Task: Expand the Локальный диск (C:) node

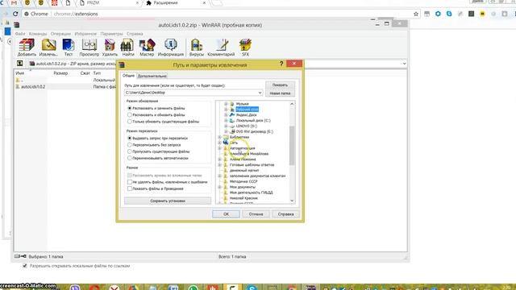Action: coord(226,120)
